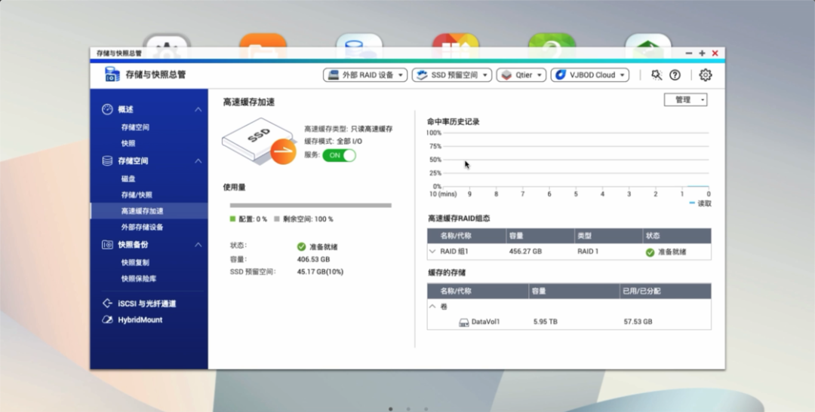The image size is (815, 412).
Task: Click the RAID 1 type cell
Action: [x=588, y=251]
